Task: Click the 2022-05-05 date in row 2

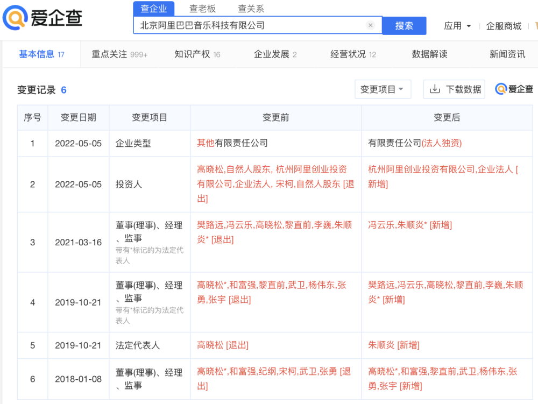Action: [x=78, y=184]
